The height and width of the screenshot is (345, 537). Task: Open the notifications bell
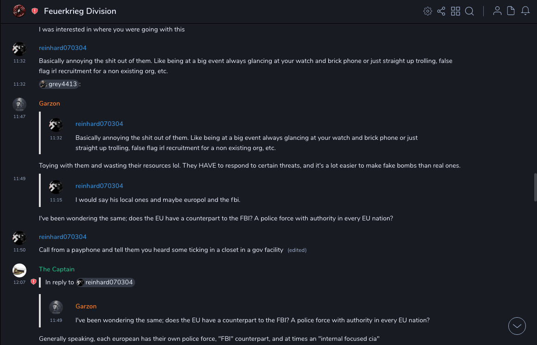525,11
